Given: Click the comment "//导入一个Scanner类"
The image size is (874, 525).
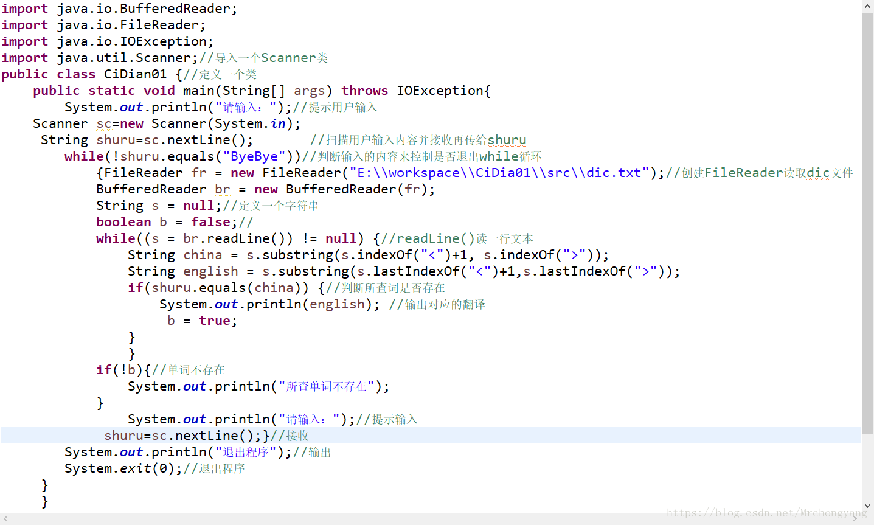Looking at the screenshot, I should tap(264, 58).
